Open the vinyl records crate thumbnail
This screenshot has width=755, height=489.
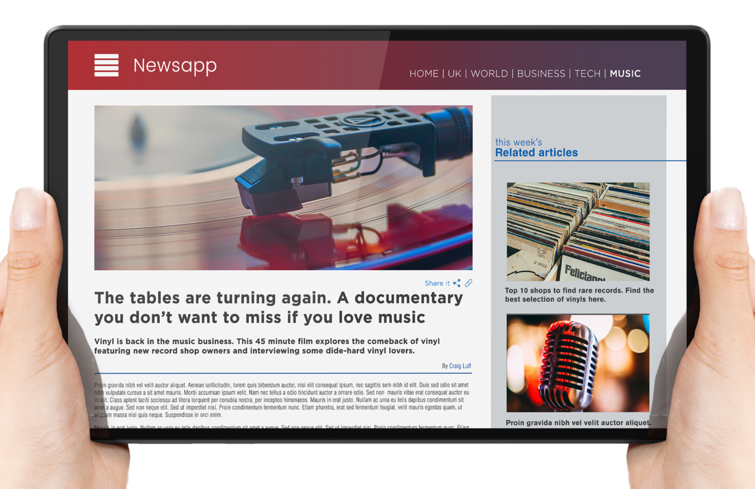(x=578, y=231)
